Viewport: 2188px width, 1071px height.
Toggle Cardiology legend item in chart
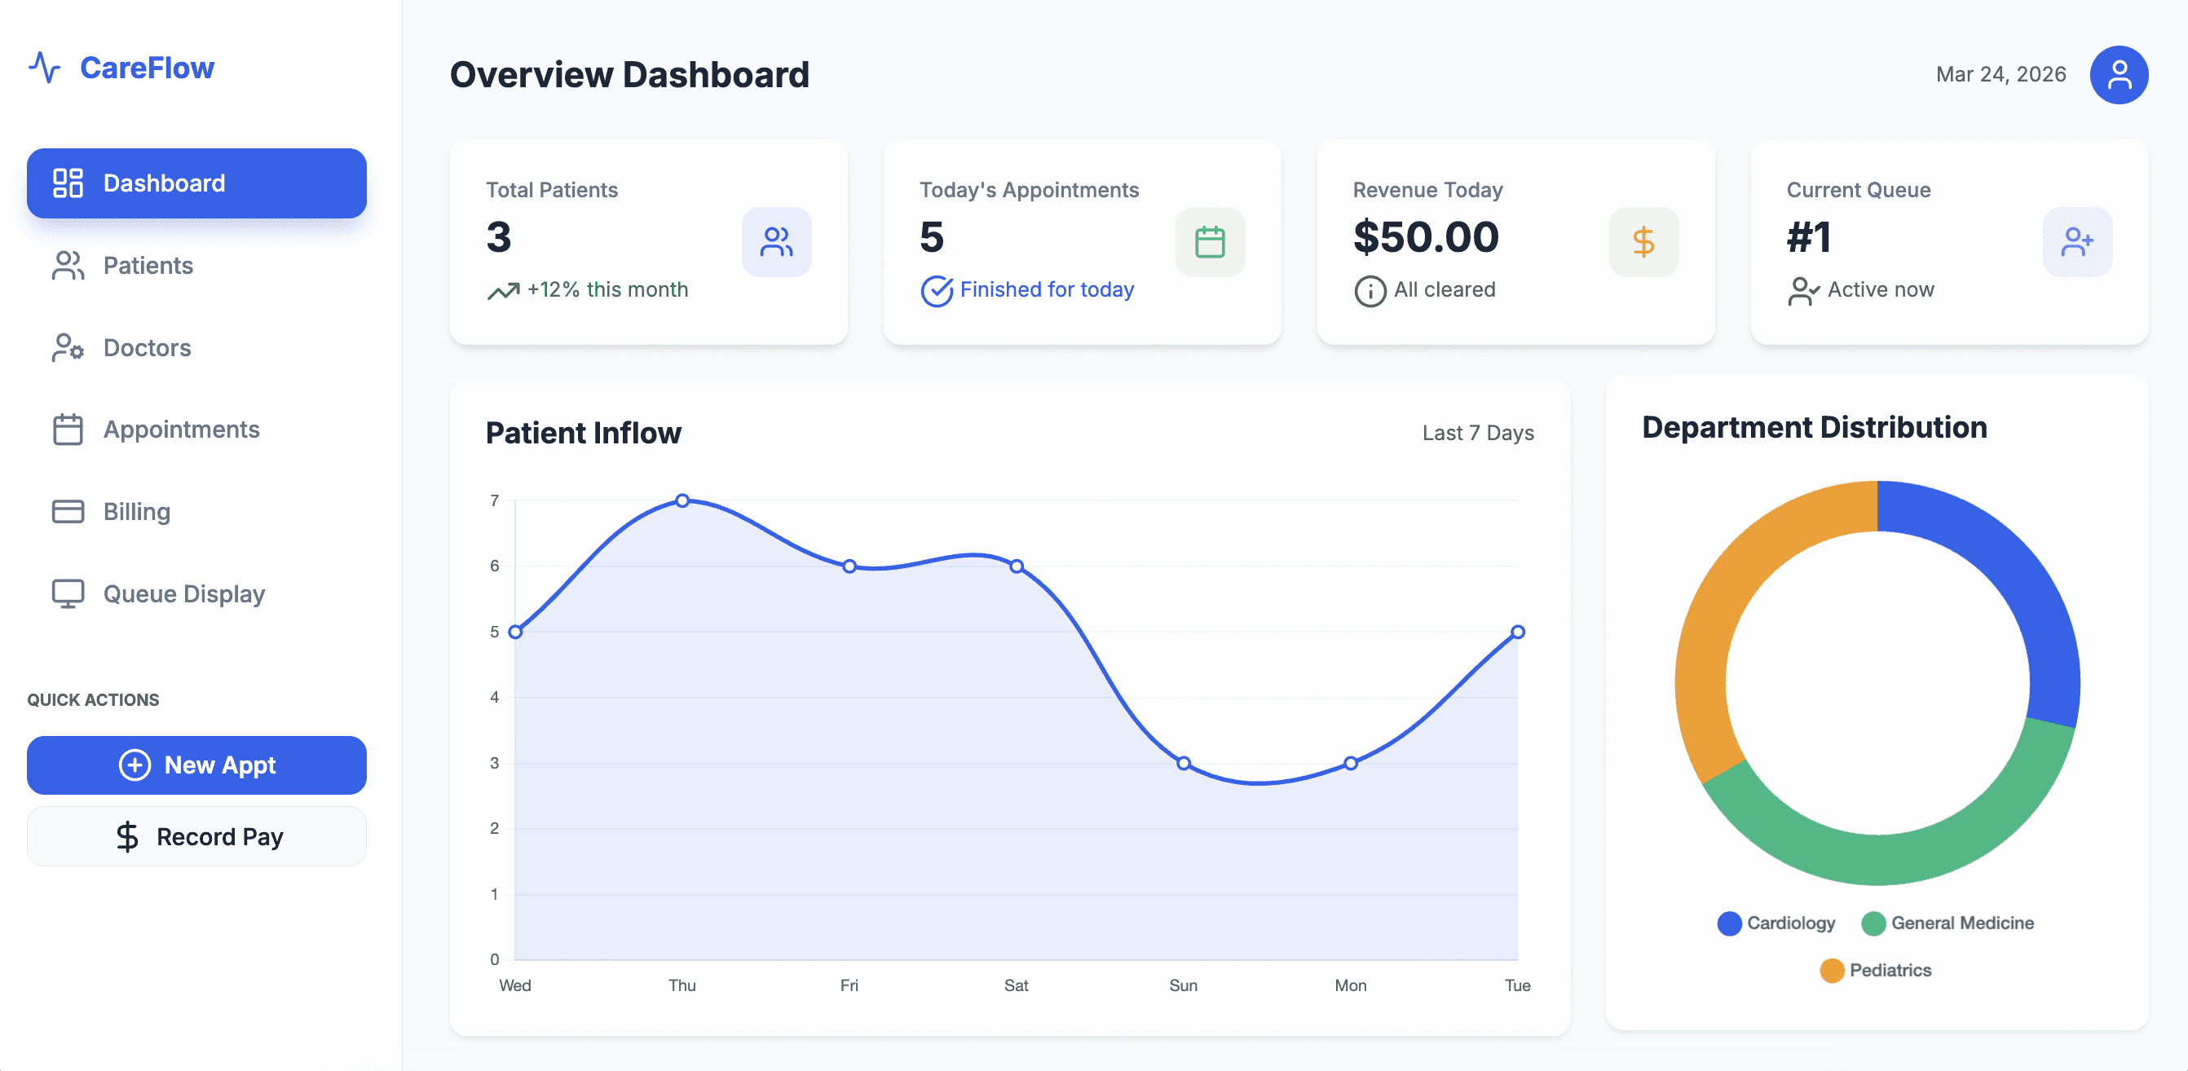(x=1776, y=923)
